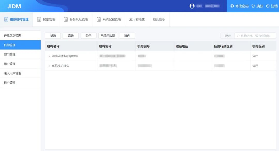
Task: Switch to the 应用初始化 tab
Action: [x=137, y=19]
